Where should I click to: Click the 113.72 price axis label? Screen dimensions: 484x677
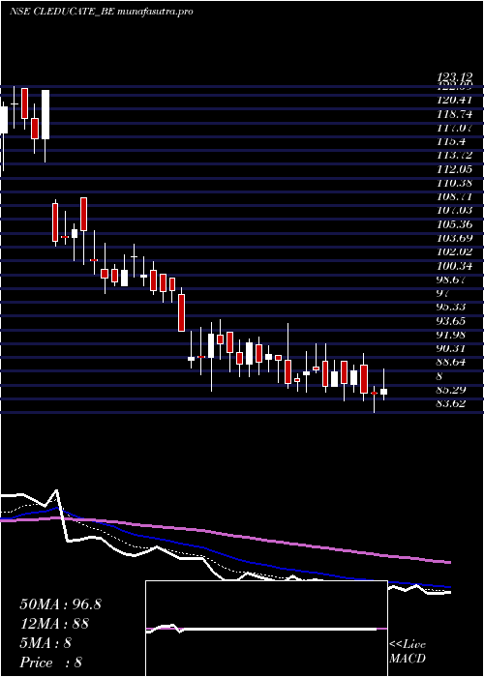point(454,156)
